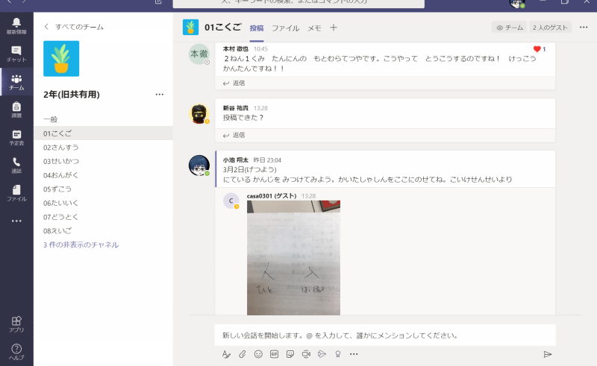Click the Praise badge icon in compose toolbar
The width and height of the screenshot is (597, 366).
tap(338, 354)
